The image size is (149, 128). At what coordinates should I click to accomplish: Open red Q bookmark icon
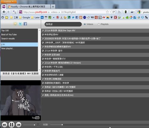[96, 18]
